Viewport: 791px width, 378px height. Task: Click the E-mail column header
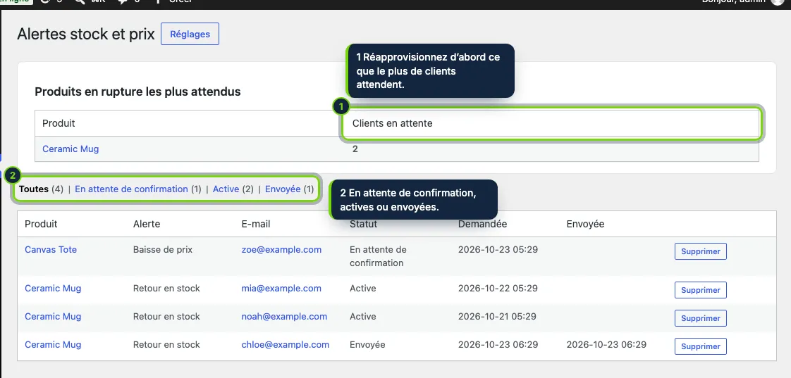256,224
